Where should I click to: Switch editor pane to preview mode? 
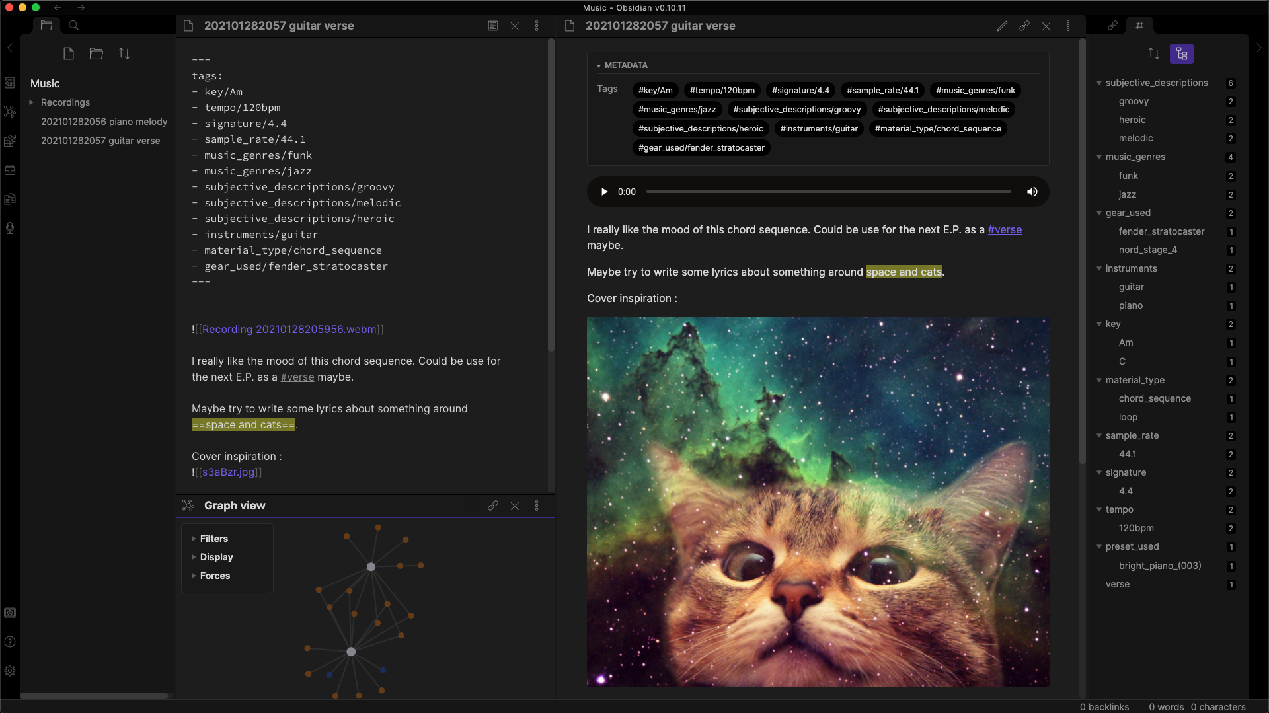493,26
